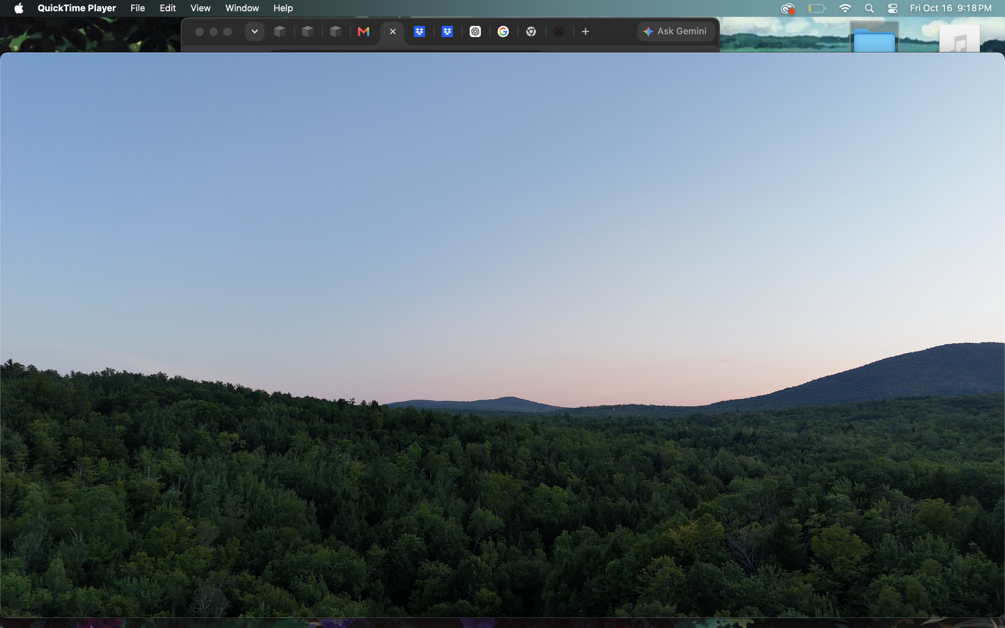Screen dimensions: 1005x628
Task: Open the Wi-Fi menu
Action: point(845,8)
